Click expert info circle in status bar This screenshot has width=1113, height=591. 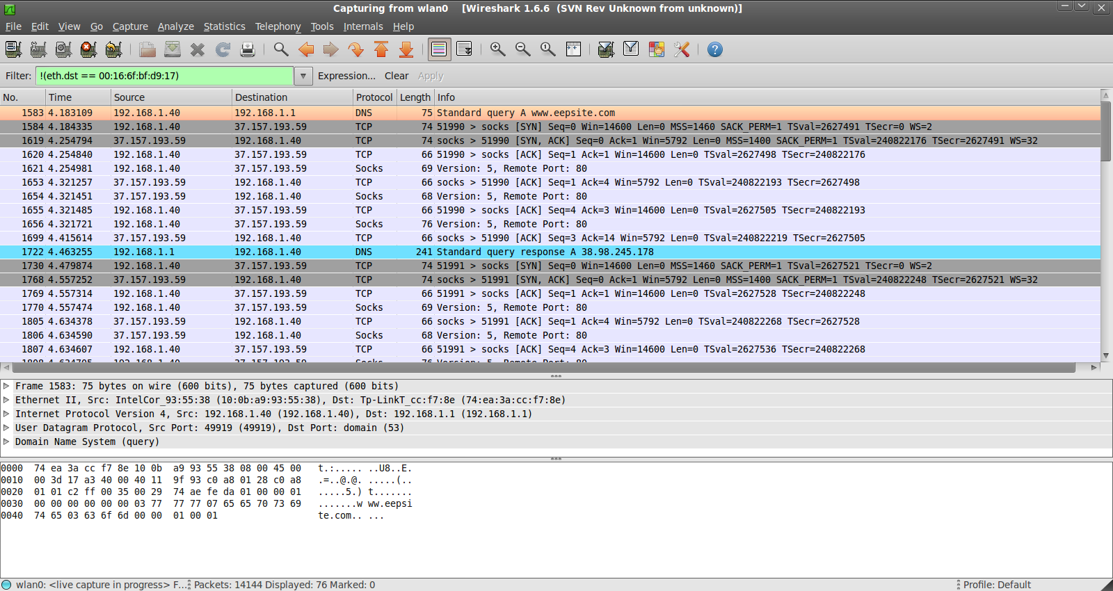tap(6, 585)
